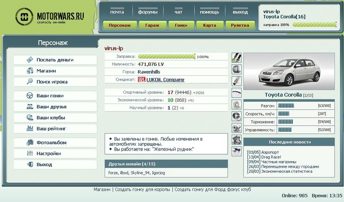Click the Выход sidebar button

click(55, 165)
